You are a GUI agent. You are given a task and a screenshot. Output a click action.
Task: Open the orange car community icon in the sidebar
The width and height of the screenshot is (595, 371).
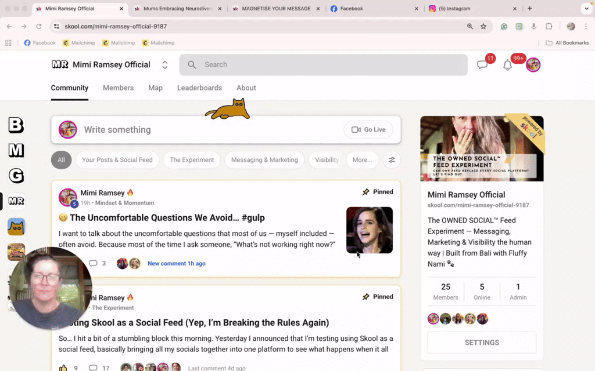point(16,252)
